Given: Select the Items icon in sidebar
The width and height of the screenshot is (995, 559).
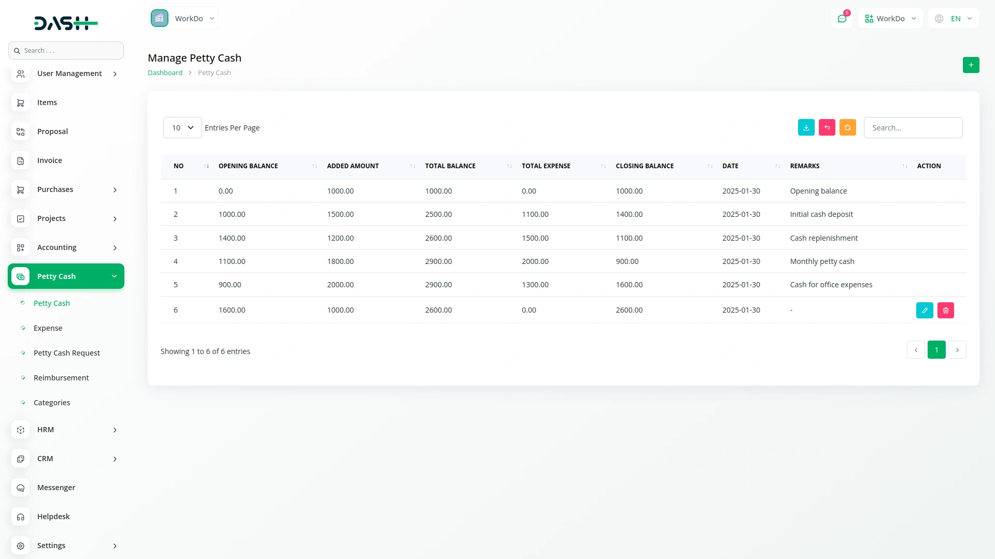Looking at the screenshot, I should pos(20,102).
